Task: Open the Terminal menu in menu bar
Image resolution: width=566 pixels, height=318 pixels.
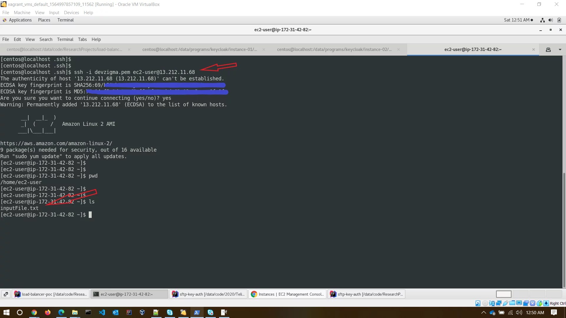Action: pos(65,39)
